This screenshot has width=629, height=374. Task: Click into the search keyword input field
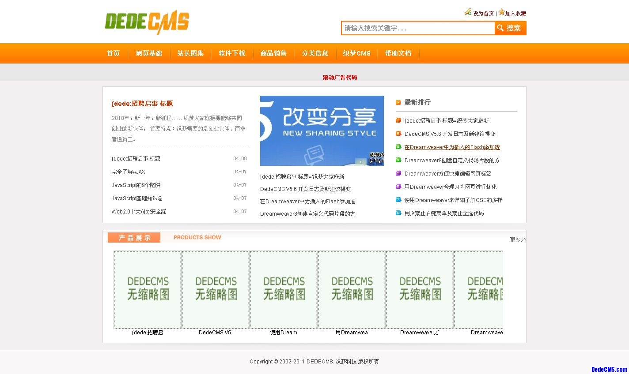pos(417,28)
